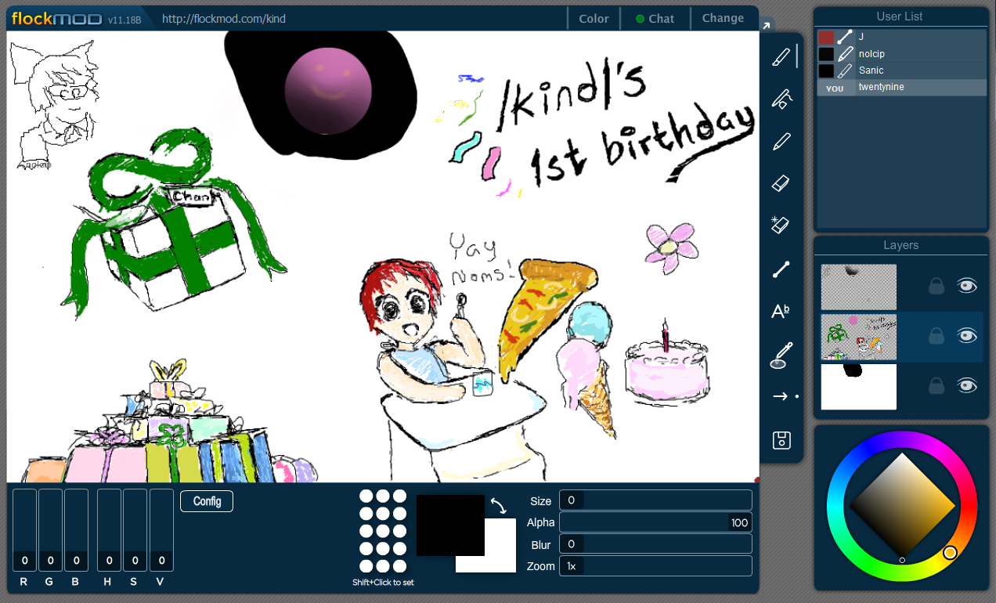Select the Brush tool
This screenshot has width=996, height=603.
pyautogui.click(x=781, y=56)
